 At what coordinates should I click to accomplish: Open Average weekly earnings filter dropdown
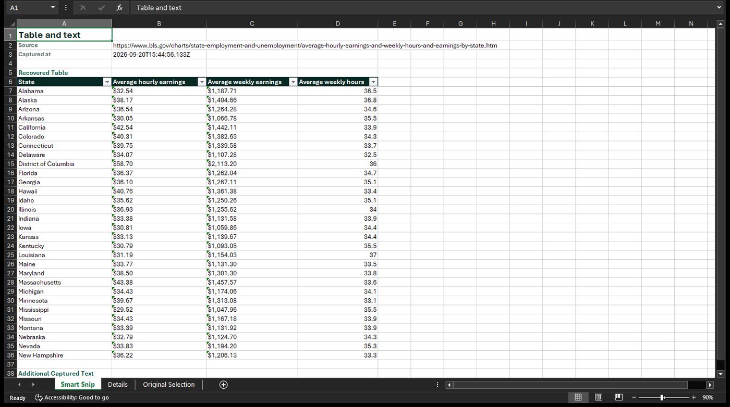[293, 82]
